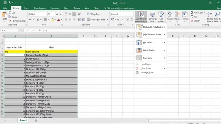221x124 pixels.
Task: Increase the cell indent
Action: 83,20
